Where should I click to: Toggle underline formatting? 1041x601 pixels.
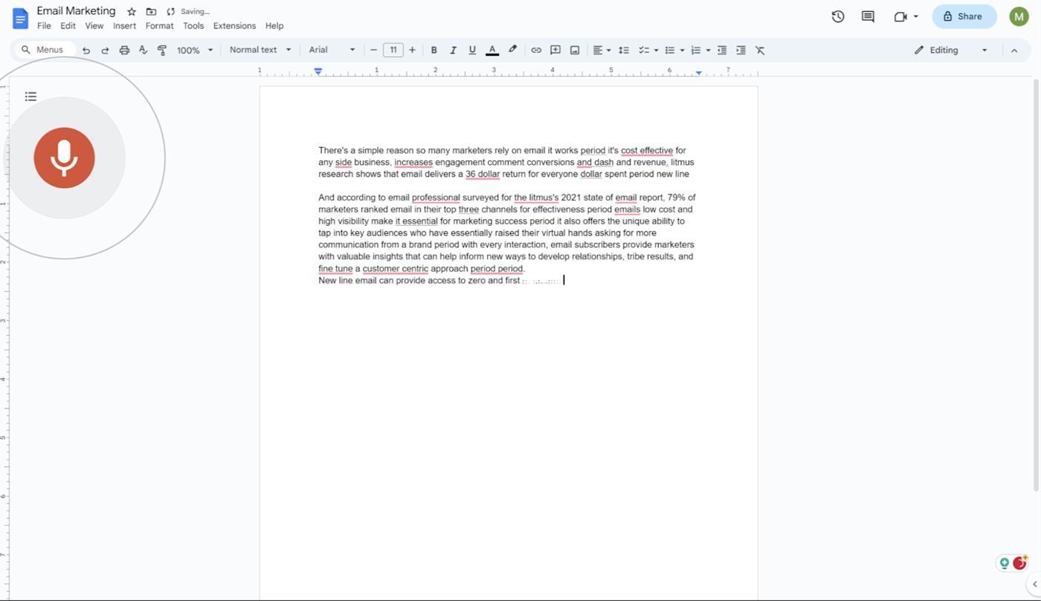tap(472, 51)
